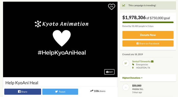This screenshot has height=97, width=178.
Task: Click the Adobe Inc. donor avatar
Action: [126, 87]
